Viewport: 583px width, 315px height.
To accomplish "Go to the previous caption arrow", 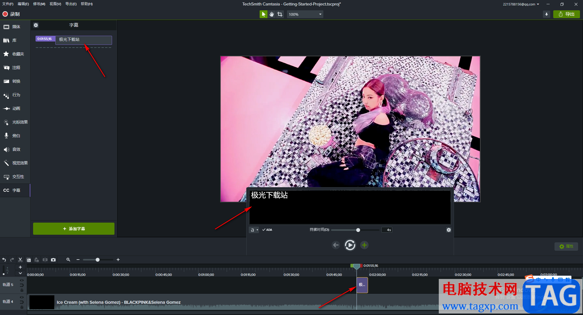I will click(336, 245).
